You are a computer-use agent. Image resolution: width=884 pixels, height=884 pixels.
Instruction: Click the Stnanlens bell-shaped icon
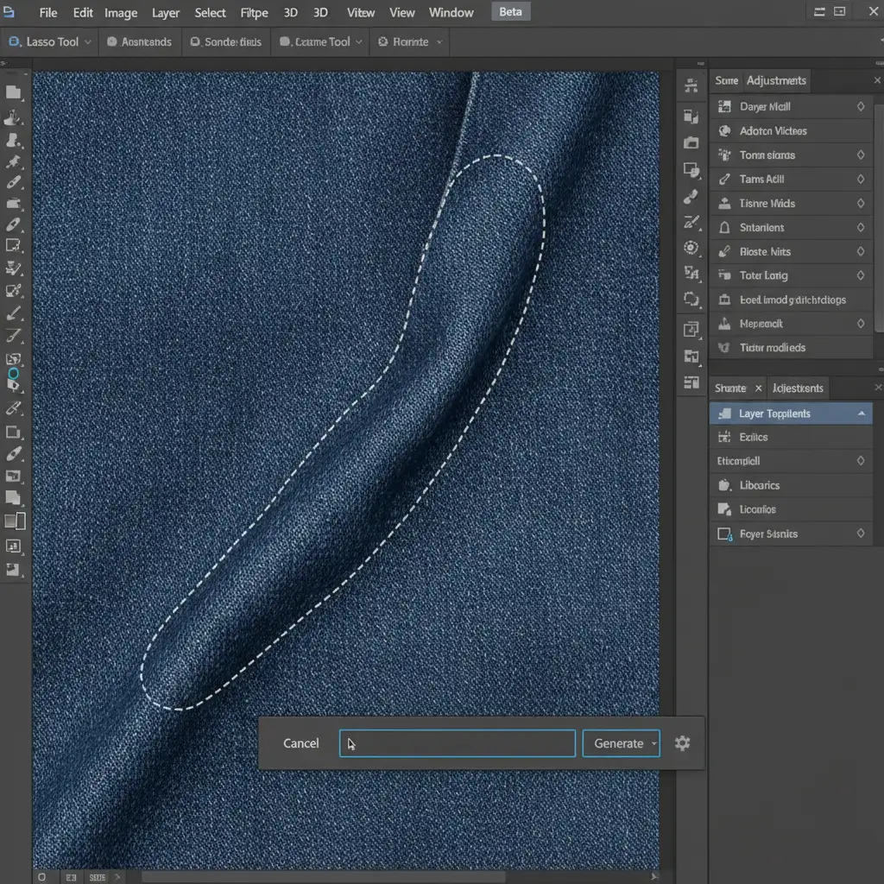[x=724, y=228]
